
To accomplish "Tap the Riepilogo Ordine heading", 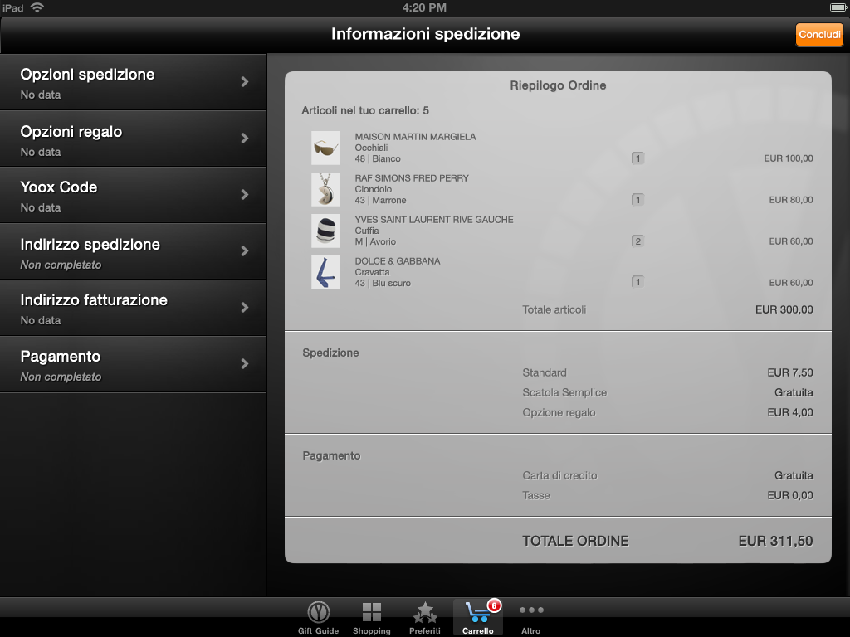I will coord(558,85).
